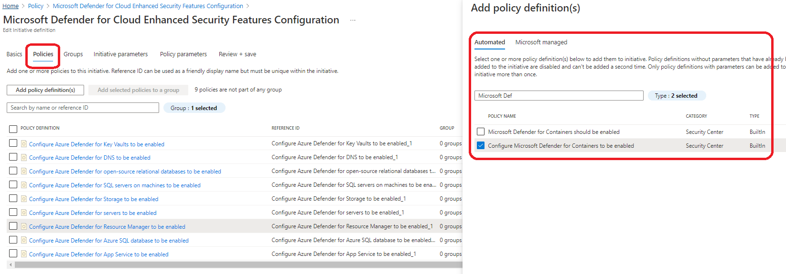Click policy icon beside Storage policy row
The image size is (786, 274).
pyautogui.click(x=24, y=199)
